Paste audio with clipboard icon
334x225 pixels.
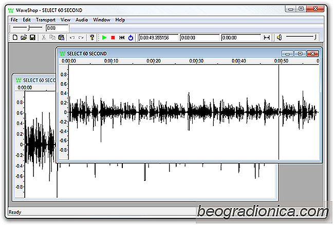click(x=61, y=37)
